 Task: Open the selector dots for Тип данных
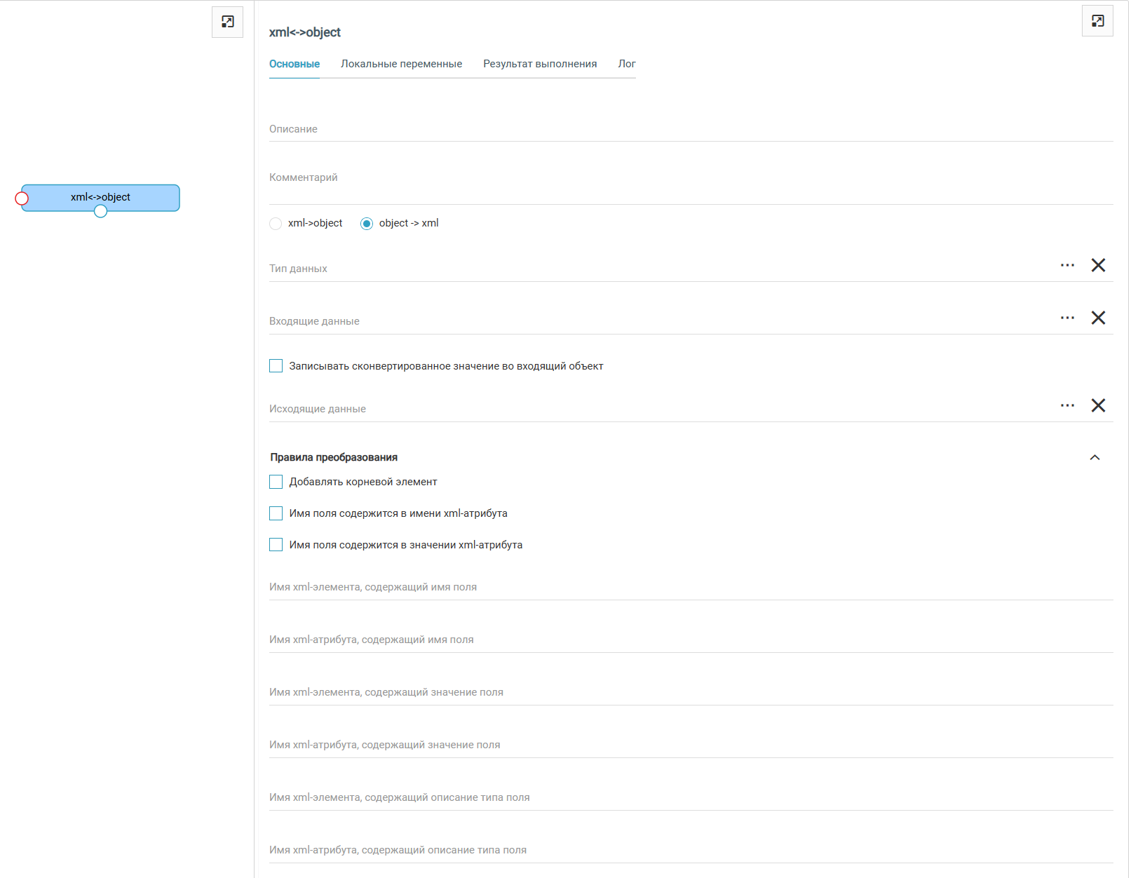(1067, 265)
